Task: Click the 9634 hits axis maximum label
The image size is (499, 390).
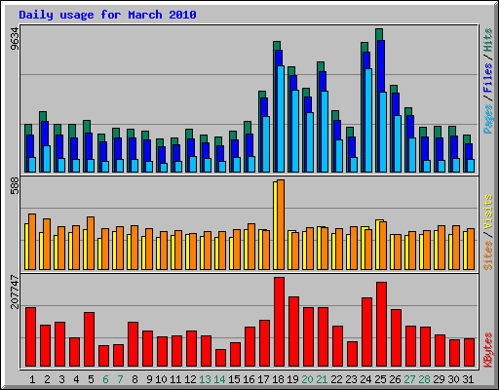Action: (15, 39)
